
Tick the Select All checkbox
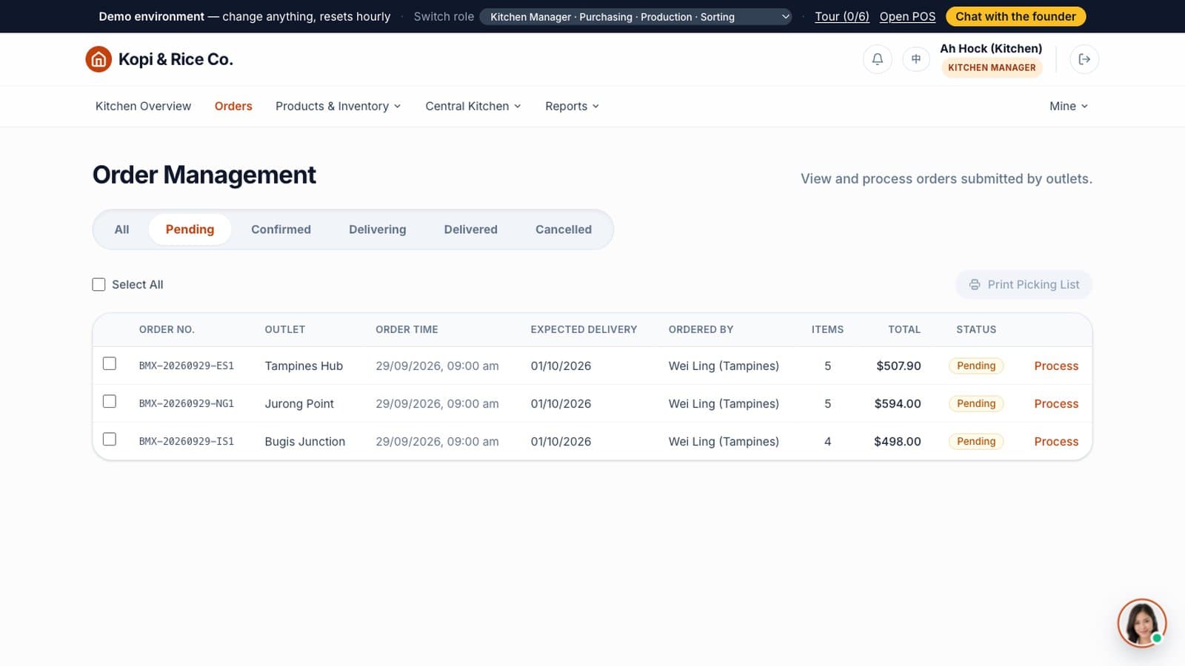[99, 285]
